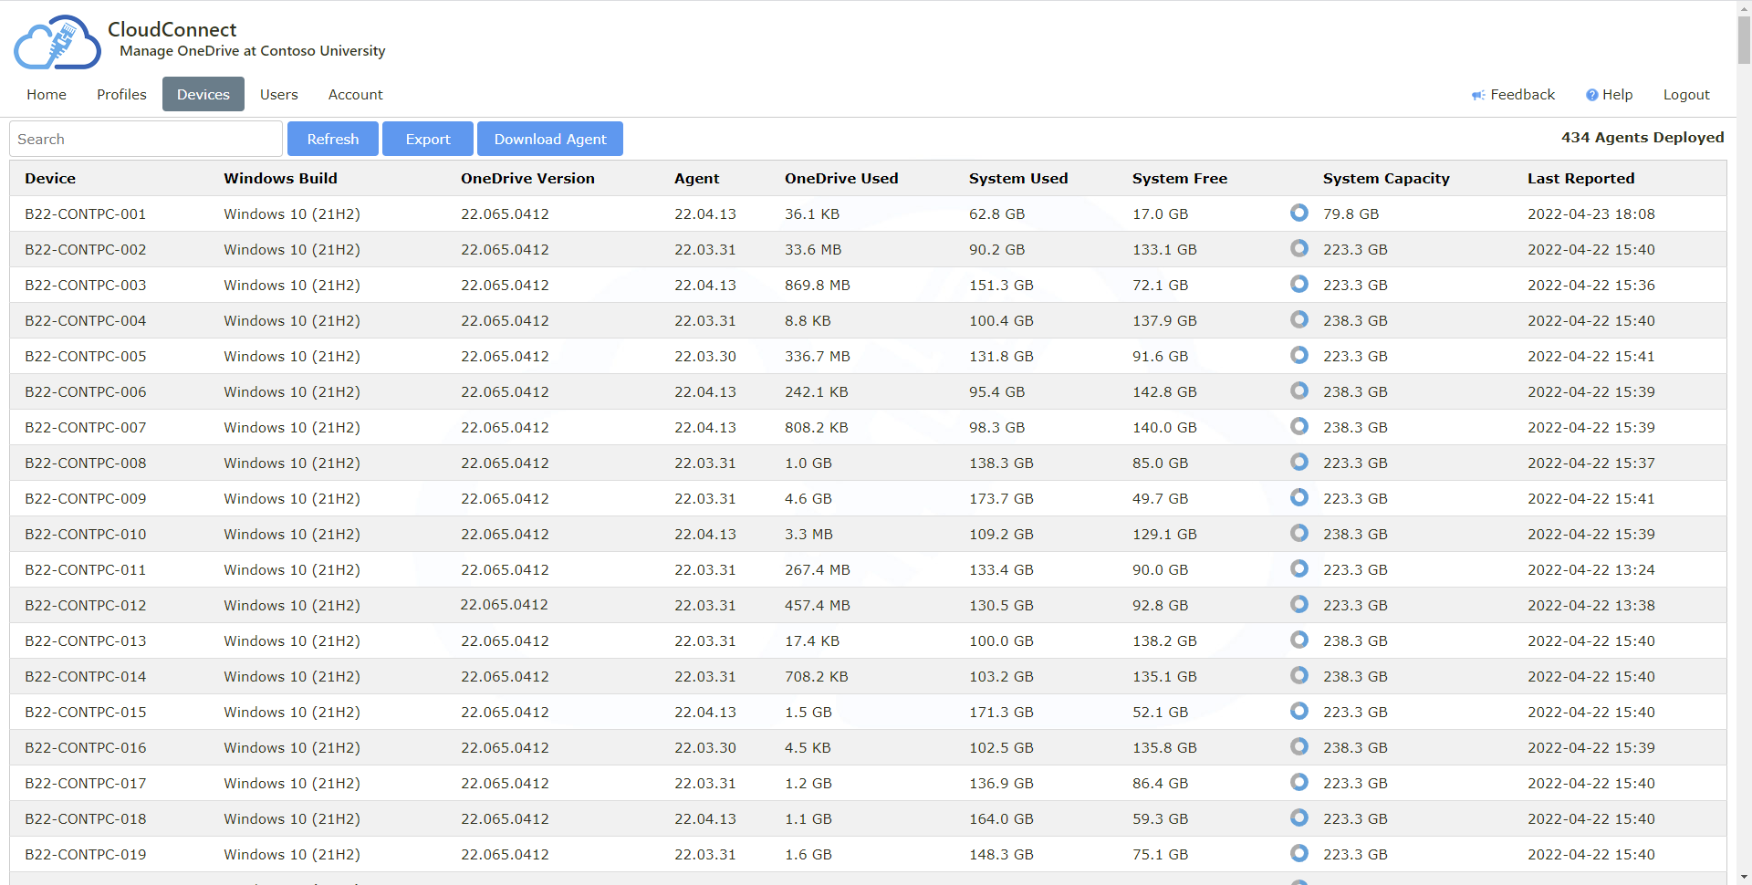Image resolution: width=1752 pixels, height=885 pixels.
Task: Open the Profiles tab
Action: click(121, 94)
